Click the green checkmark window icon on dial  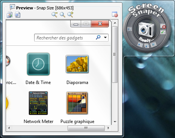163,32
